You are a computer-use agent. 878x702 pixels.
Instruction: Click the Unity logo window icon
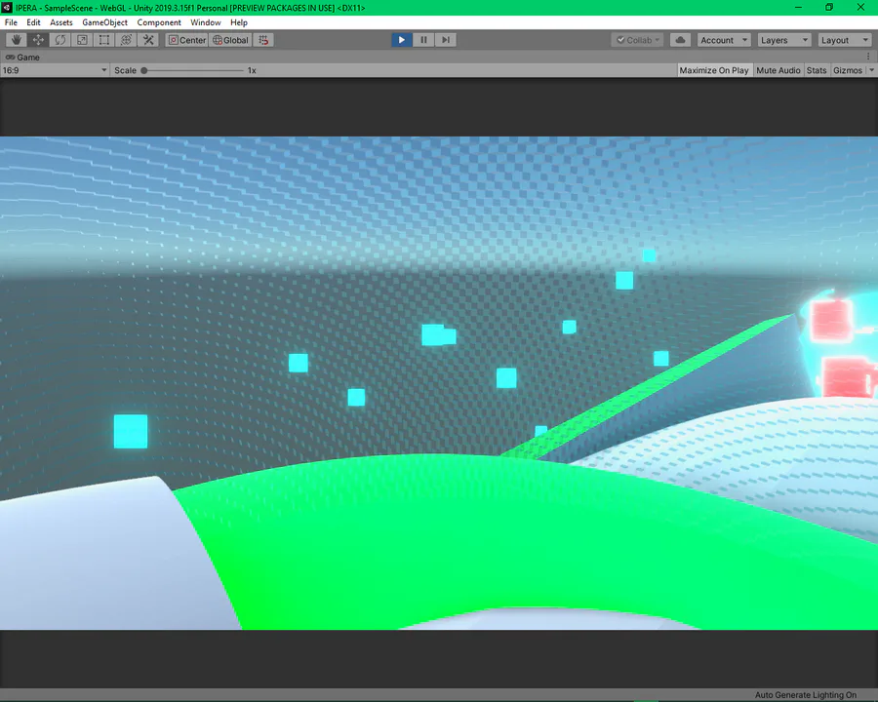7,7
